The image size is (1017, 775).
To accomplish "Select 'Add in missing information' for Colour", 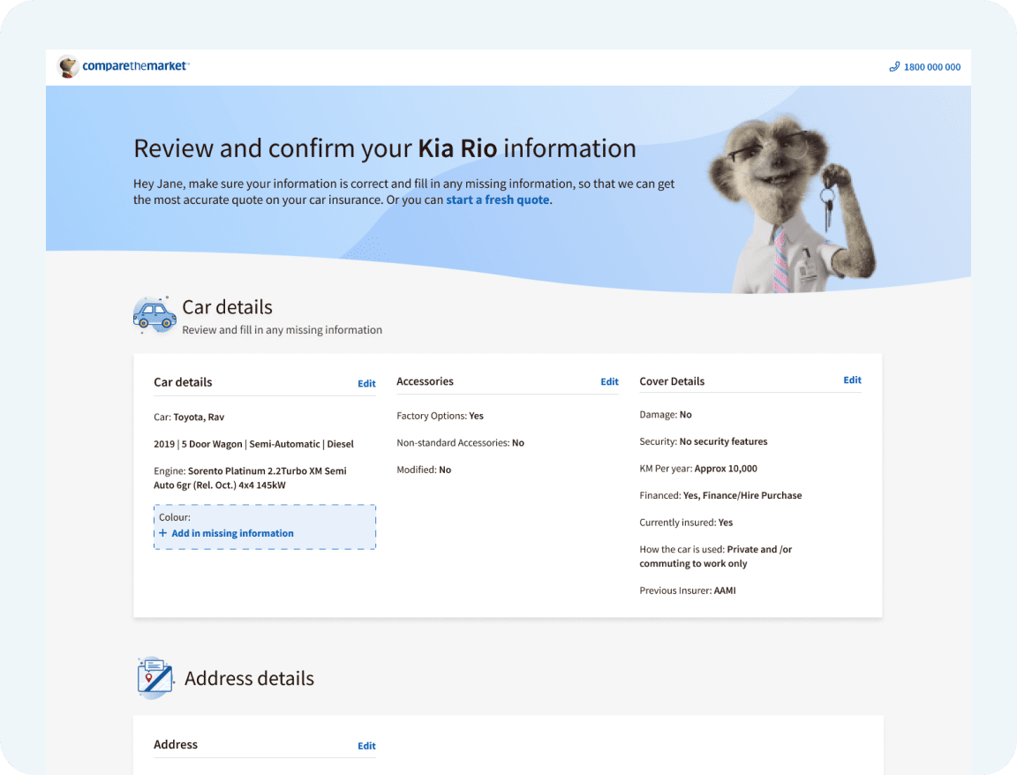I will (232, 533).
